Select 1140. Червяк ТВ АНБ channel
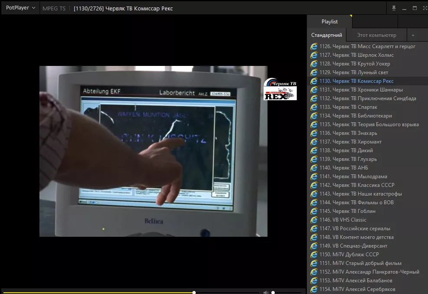 click(368, 168)
